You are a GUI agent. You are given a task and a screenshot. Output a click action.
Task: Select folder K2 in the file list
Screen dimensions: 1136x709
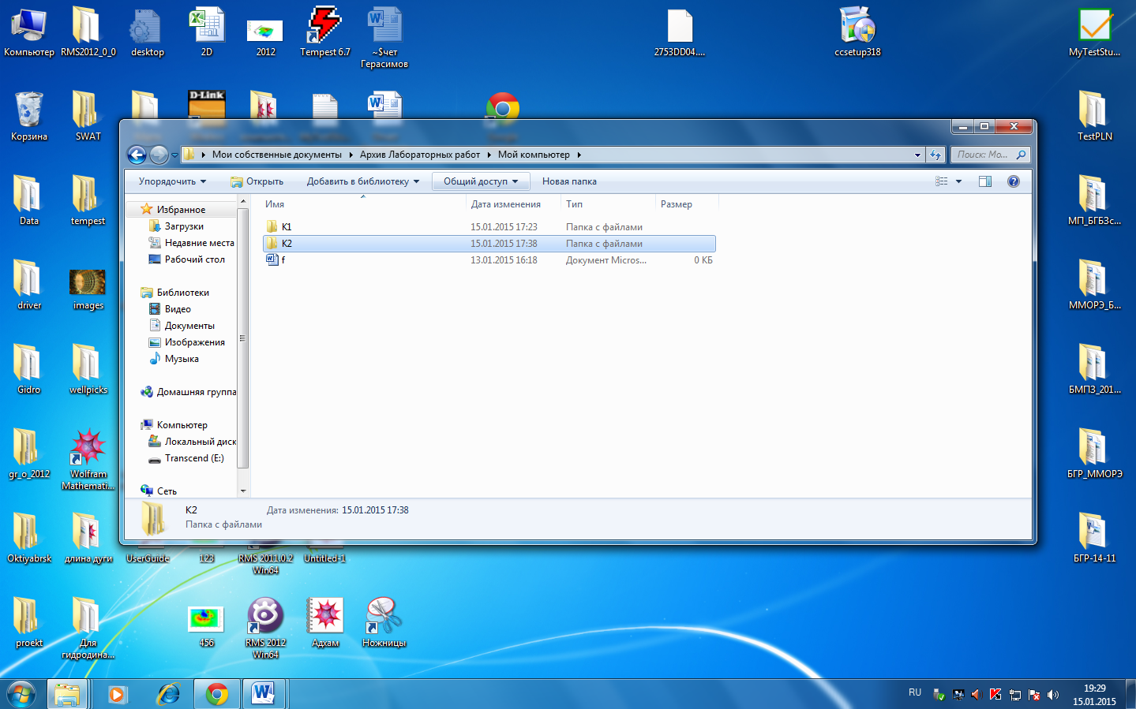489,244
